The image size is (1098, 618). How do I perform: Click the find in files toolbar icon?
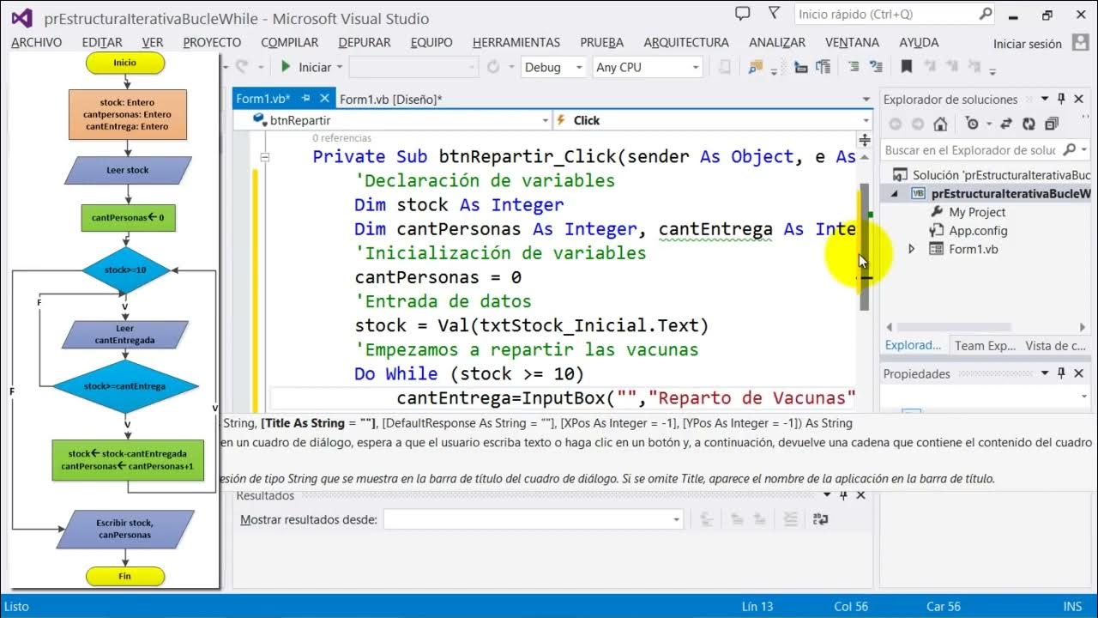[x=756, y=67]
